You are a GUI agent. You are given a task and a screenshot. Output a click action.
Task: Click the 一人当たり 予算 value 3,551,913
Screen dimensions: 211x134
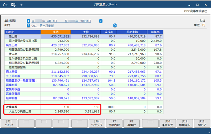(92, 111)
